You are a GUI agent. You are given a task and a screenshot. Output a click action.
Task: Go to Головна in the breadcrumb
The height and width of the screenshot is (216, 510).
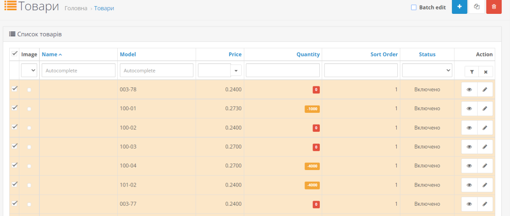click(75, 9)
